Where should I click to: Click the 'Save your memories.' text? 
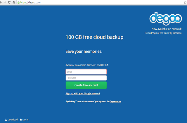point(84,52)
